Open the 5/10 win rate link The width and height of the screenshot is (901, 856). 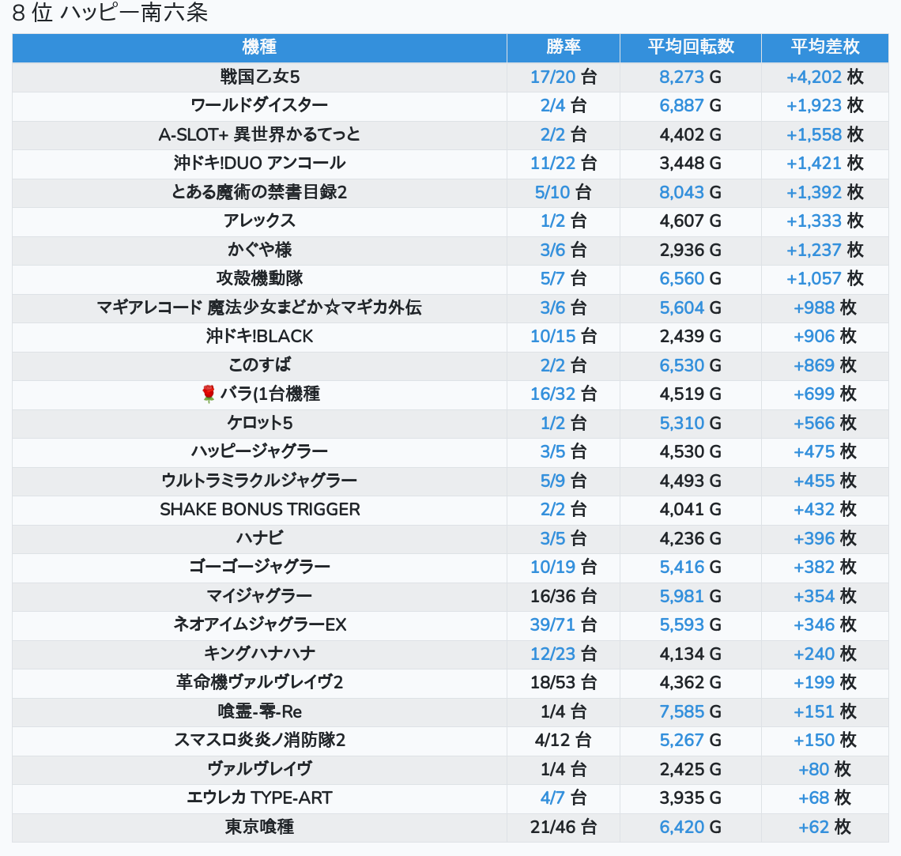[552, 192]
